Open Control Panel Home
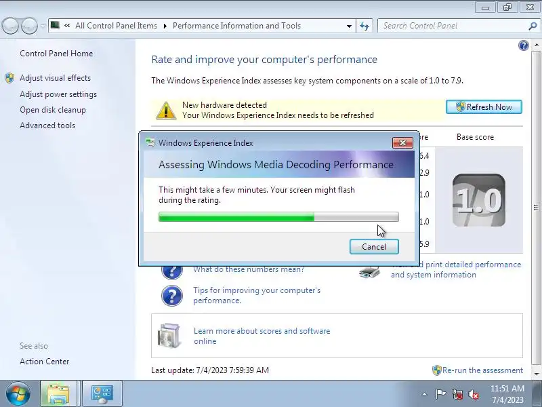 tap(56, 54)
